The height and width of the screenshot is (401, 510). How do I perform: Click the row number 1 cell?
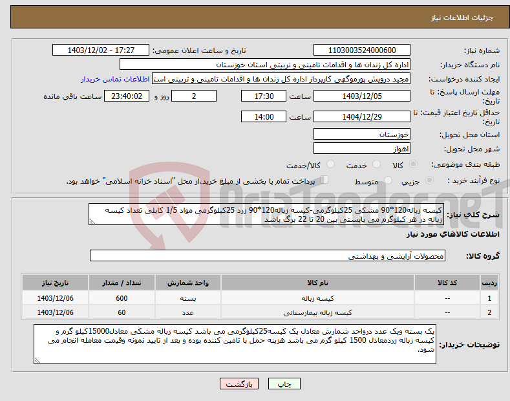[489, 298]
